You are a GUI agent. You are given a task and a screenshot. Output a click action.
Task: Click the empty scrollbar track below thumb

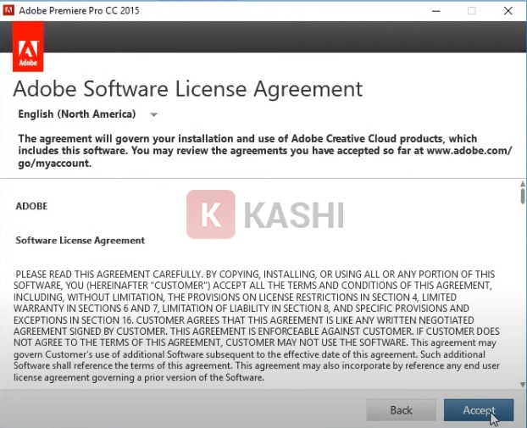tap(521, 297)
